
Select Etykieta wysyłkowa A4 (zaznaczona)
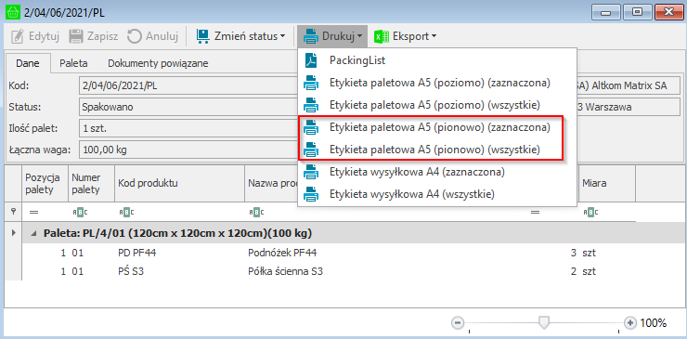437,172
